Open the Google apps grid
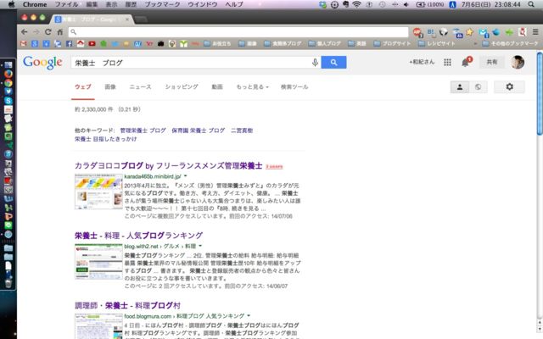This screenshot has width=543, height=339. (x=447, y=62)
